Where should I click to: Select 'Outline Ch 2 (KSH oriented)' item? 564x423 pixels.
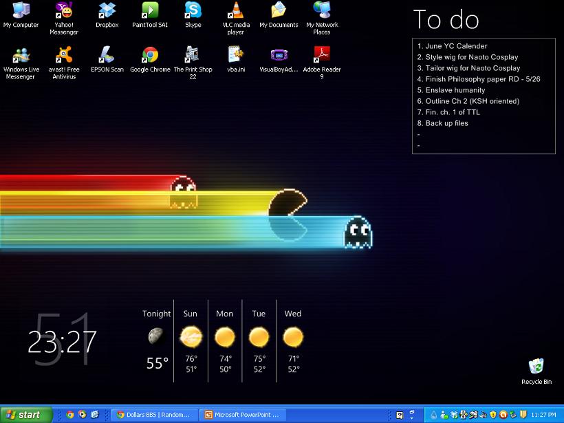pos(468,101)
